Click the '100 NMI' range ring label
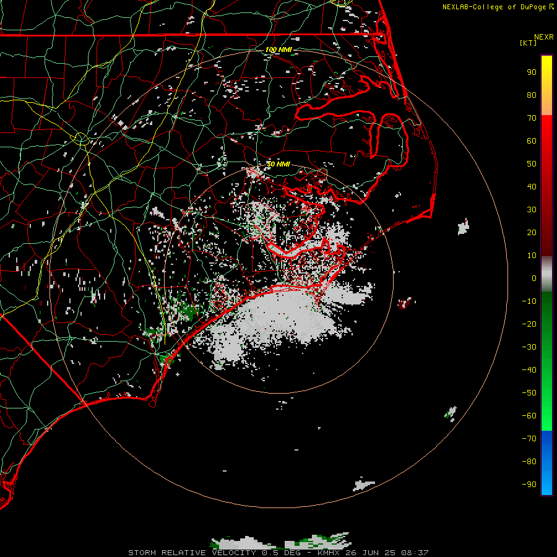Screen dimensions: 557x557 point(278,50)
